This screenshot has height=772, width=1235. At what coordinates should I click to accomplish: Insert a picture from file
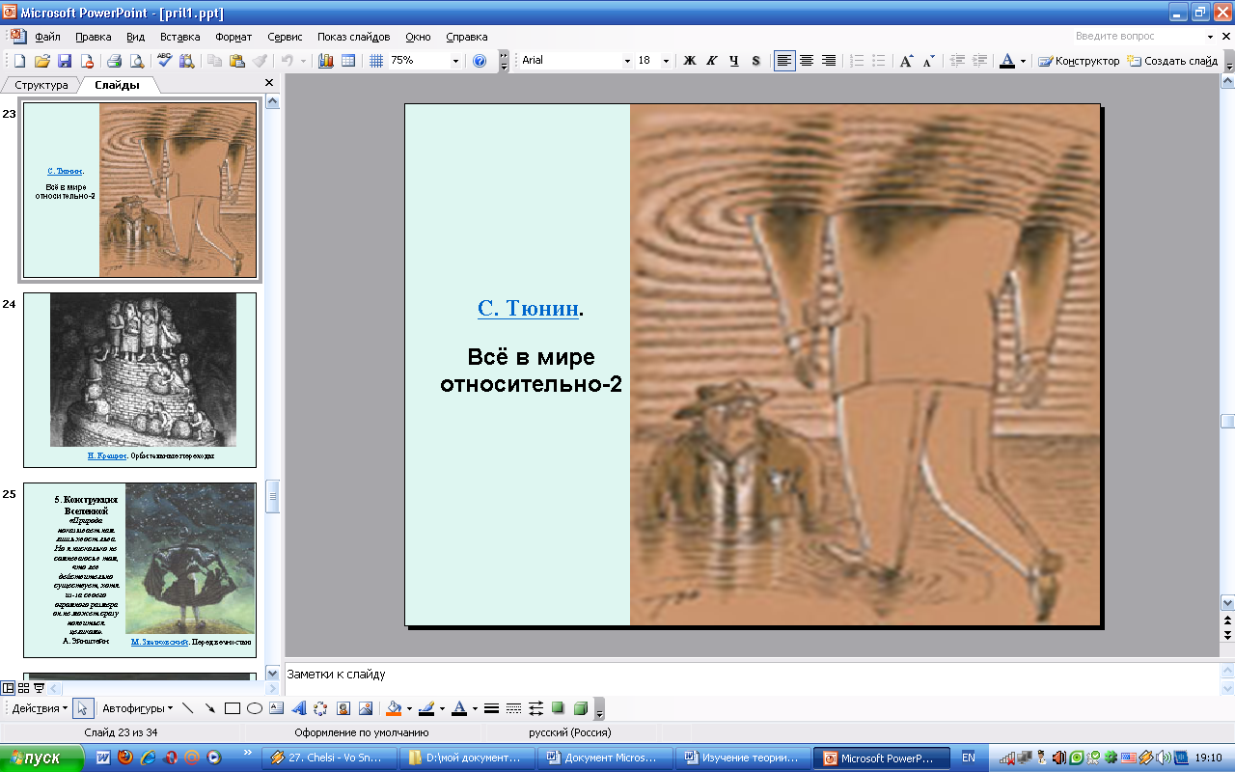point(365,708)
